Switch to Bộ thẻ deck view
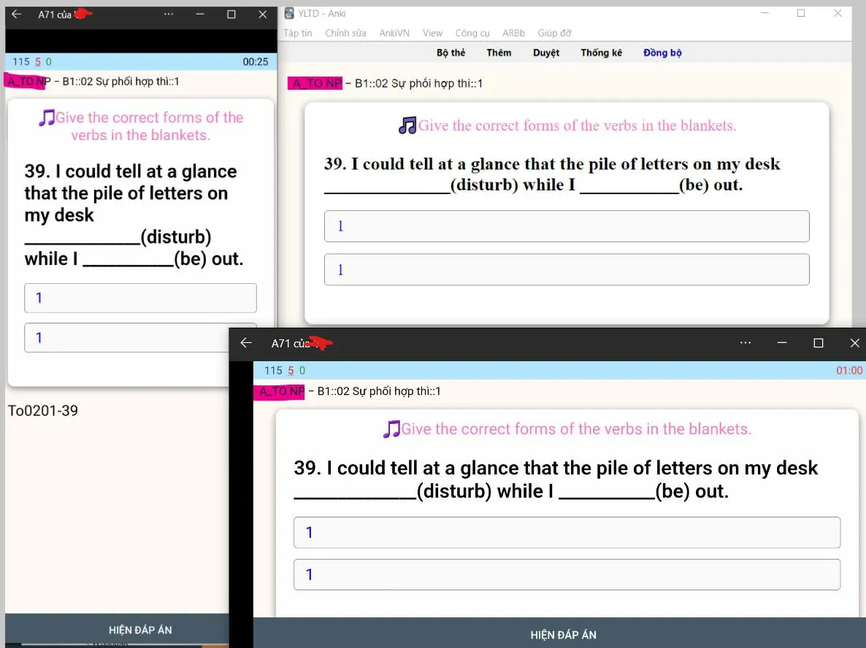Screen dimensions: 866x648 [451, 53]
